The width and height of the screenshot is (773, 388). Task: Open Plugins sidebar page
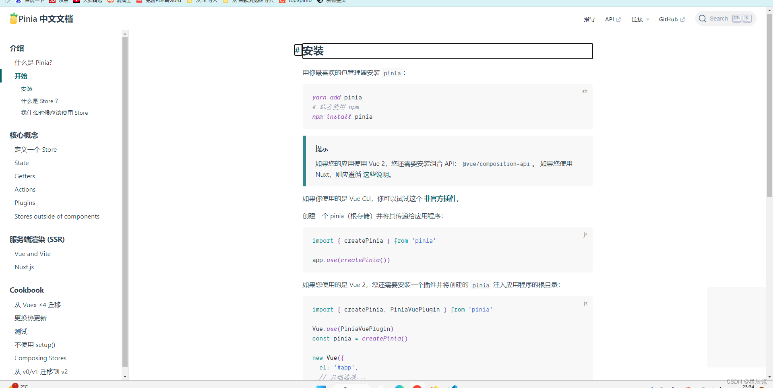[x=25, y=203]
